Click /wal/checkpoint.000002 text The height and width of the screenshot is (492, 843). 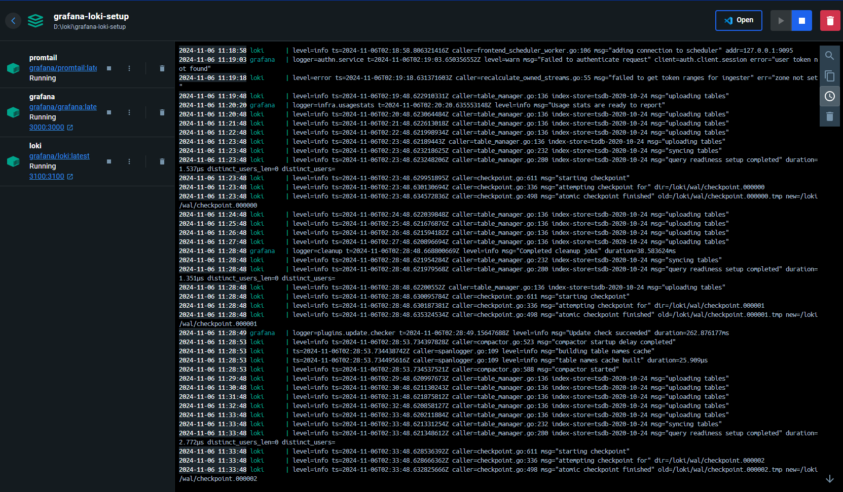(x=218, y=479)
